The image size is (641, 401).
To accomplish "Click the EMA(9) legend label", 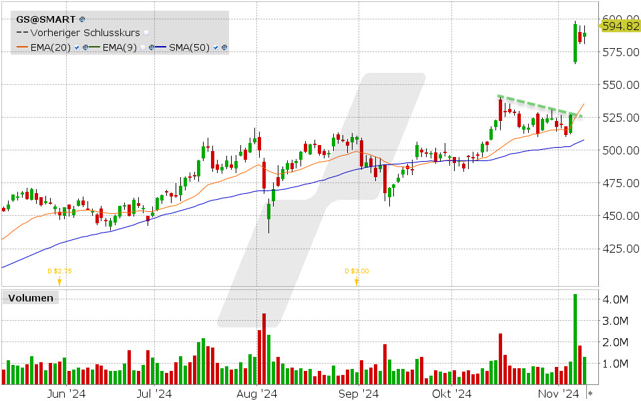I will 120,47.
